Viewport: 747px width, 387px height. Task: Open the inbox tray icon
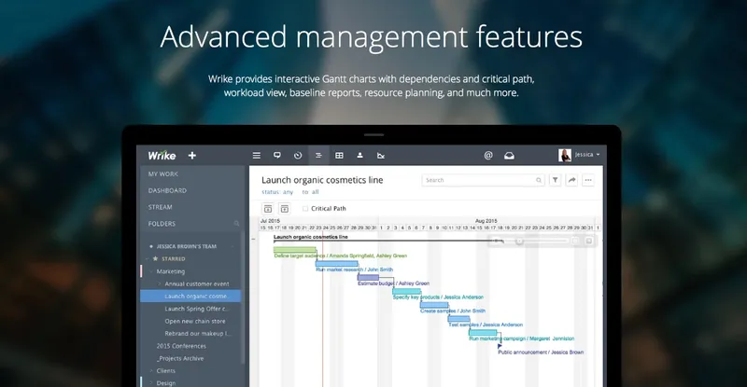click(509, 155)
